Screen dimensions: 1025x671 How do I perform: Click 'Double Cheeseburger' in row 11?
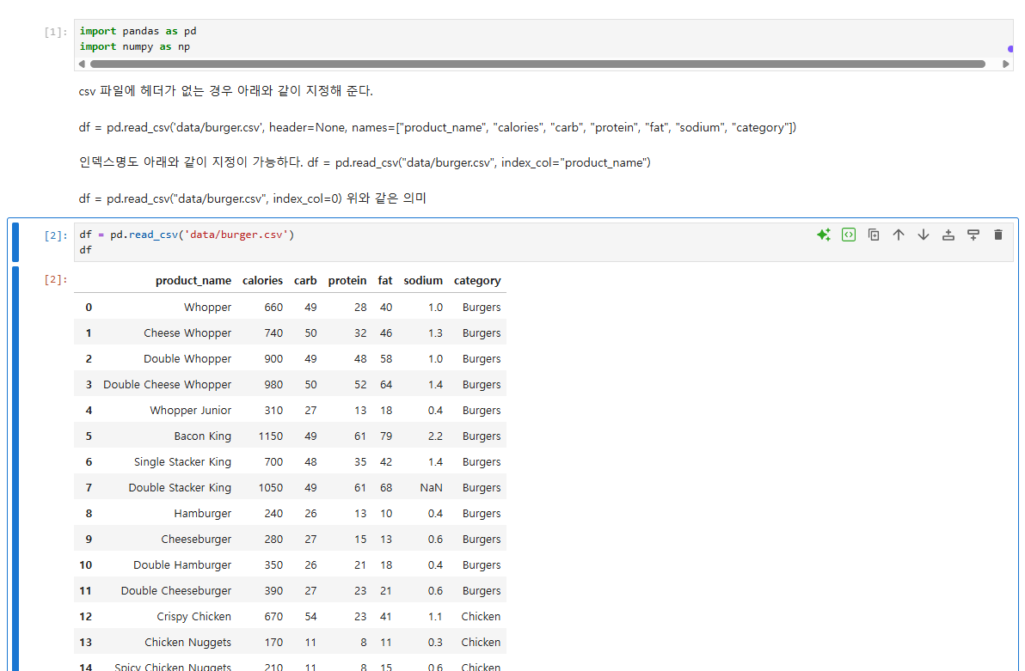[175, 590]
